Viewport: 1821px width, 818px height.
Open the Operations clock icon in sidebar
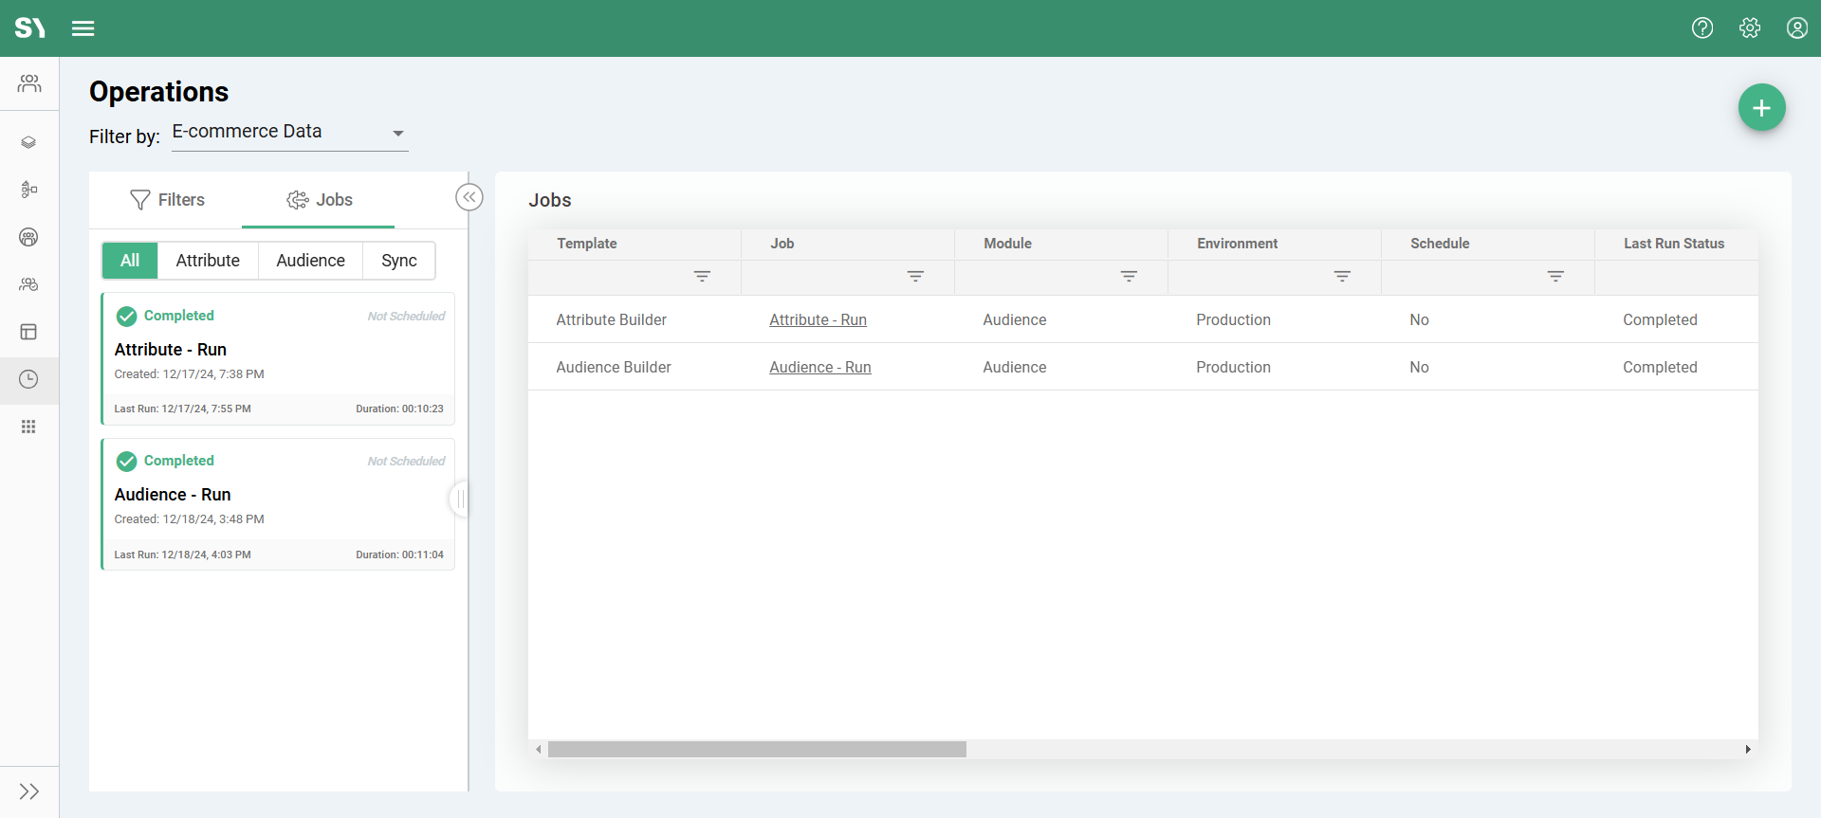pyautogui.click(x=29, y=380)
